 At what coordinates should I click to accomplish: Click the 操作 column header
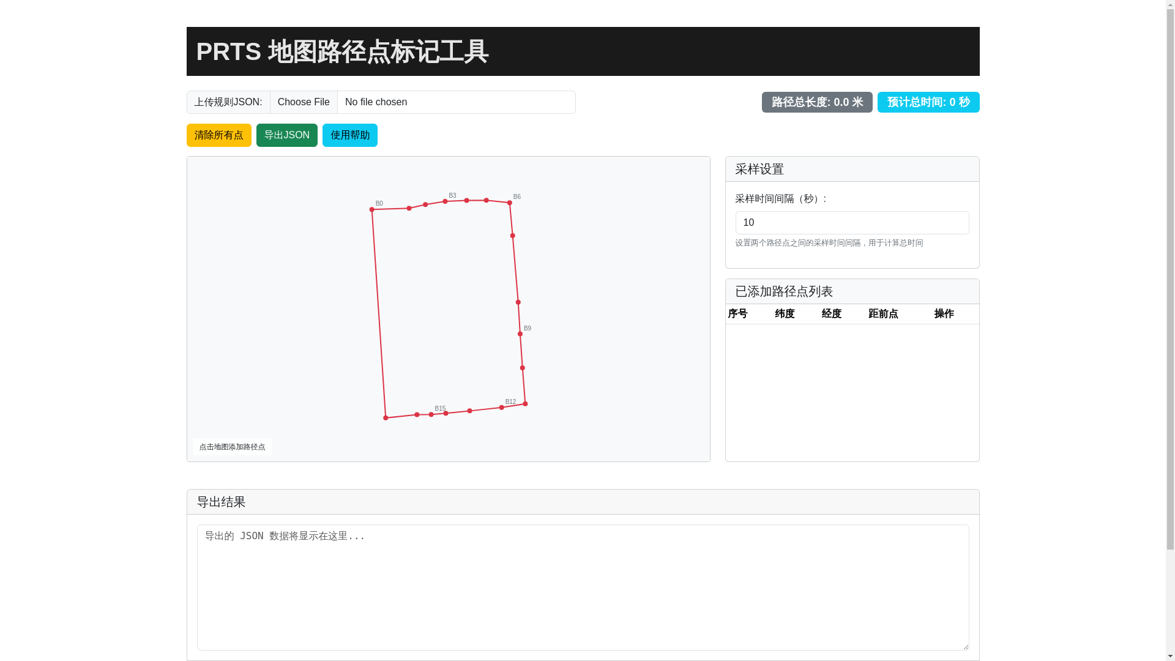pyautogui.click(x=944, y=314)
